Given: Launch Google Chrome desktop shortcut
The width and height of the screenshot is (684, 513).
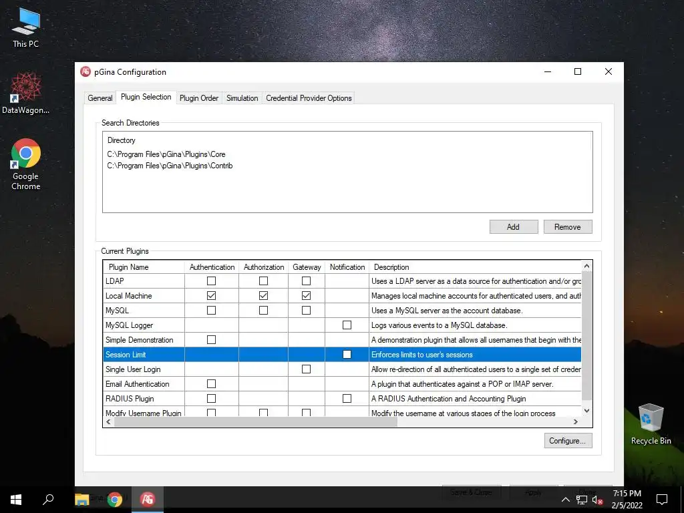Looking at the screenshot, I should 26,164.
